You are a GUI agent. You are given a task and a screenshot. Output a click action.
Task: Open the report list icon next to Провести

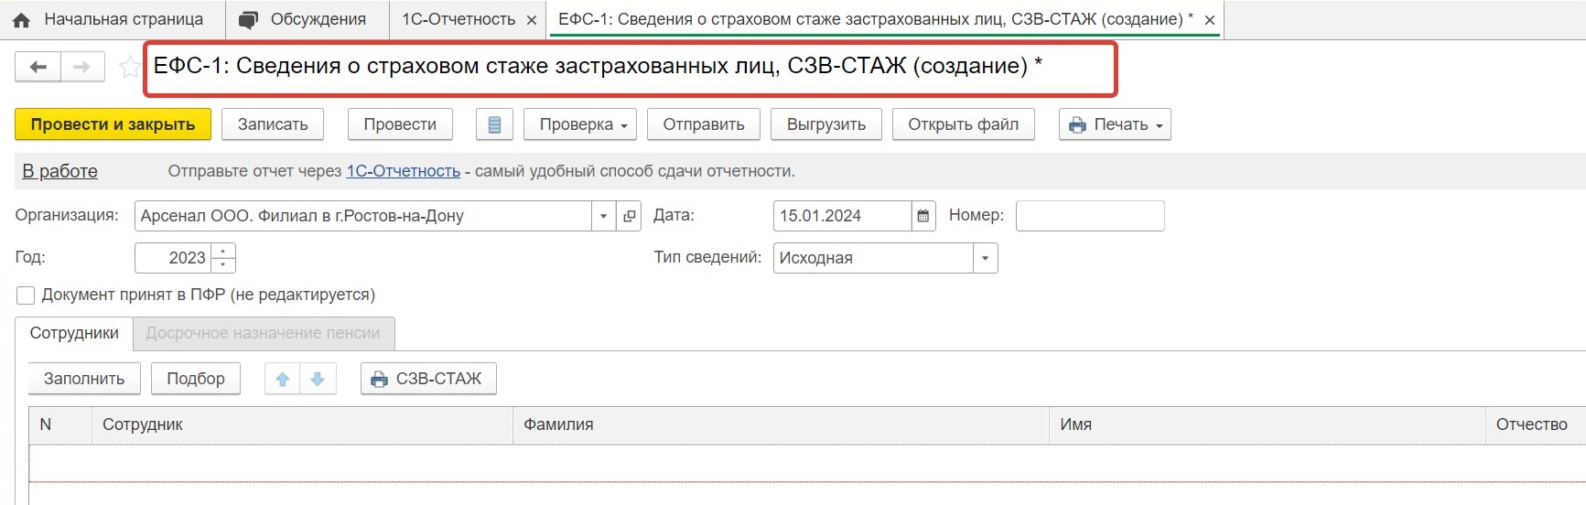coord(494,124)
